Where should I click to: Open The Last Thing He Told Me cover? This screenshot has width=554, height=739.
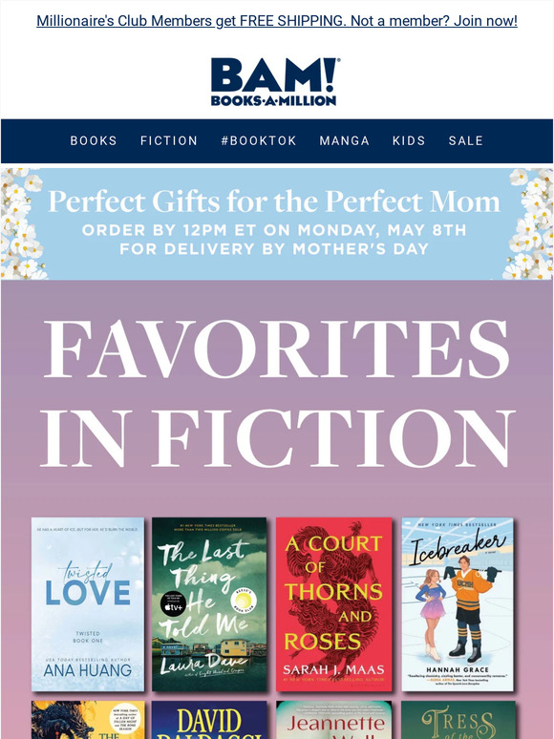click(x=209, y=604)
